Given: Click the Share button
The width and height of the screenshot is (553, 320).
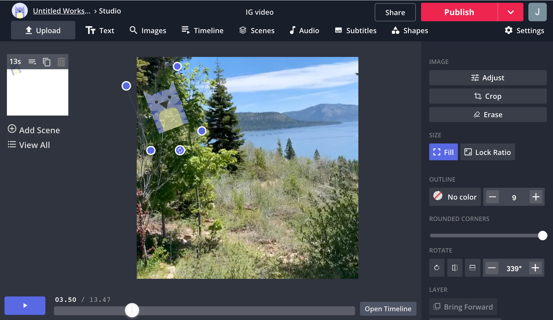Looking at the screenshot, I should pyautogui.click(x=395, y=12).
